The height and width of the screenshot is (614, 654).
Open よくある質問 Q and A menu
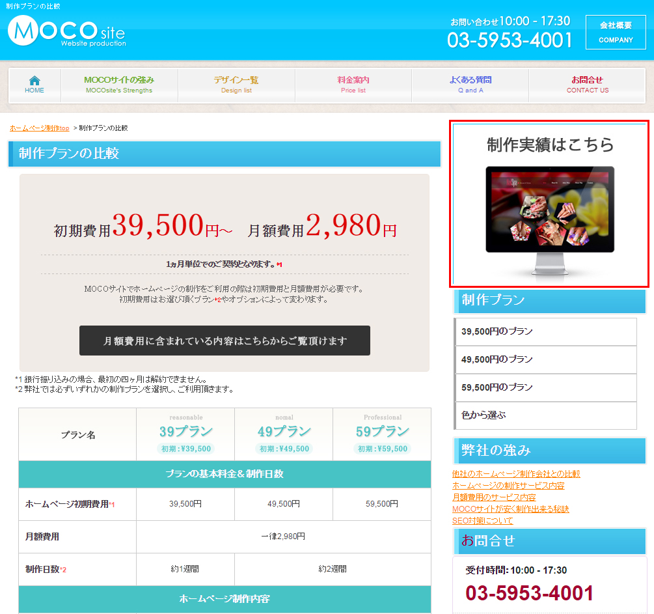pos(470,85)
